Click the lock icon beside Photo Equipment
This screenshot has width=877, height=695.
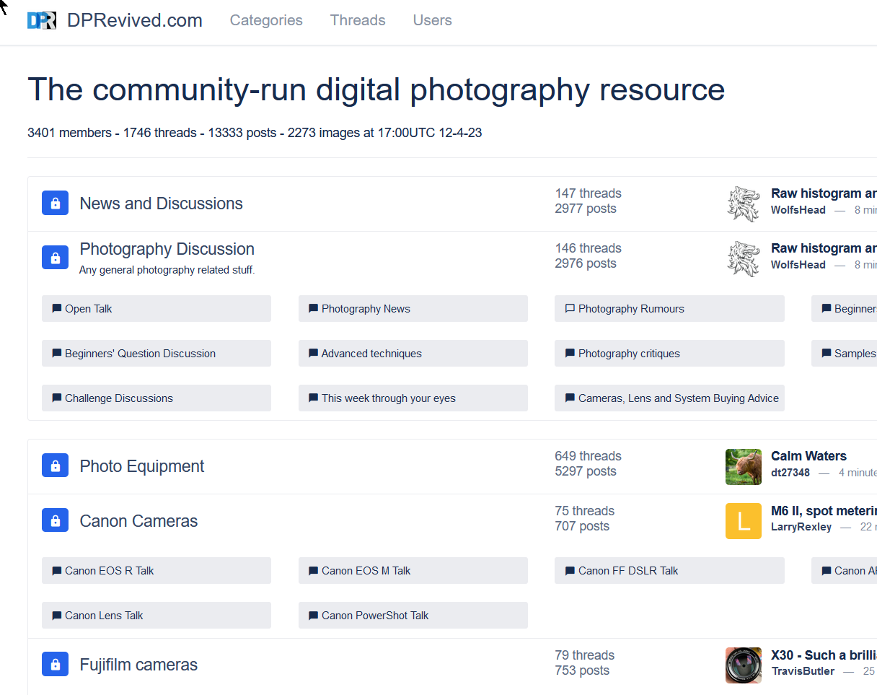point(56,466)
